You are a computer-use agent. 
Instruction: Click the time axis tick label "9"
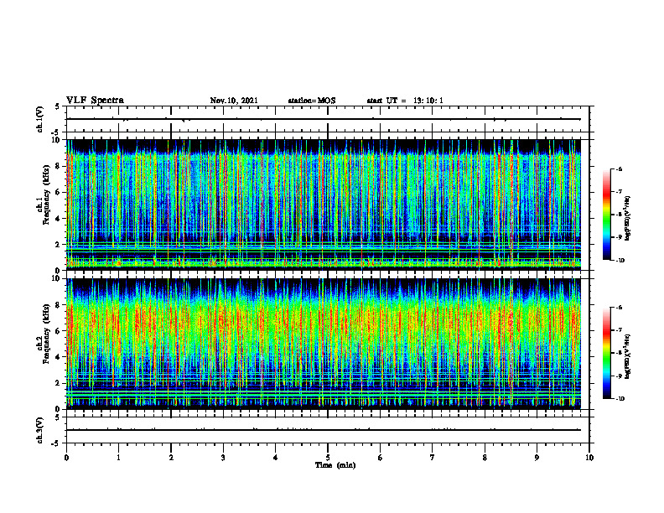(x=537, y=458)
